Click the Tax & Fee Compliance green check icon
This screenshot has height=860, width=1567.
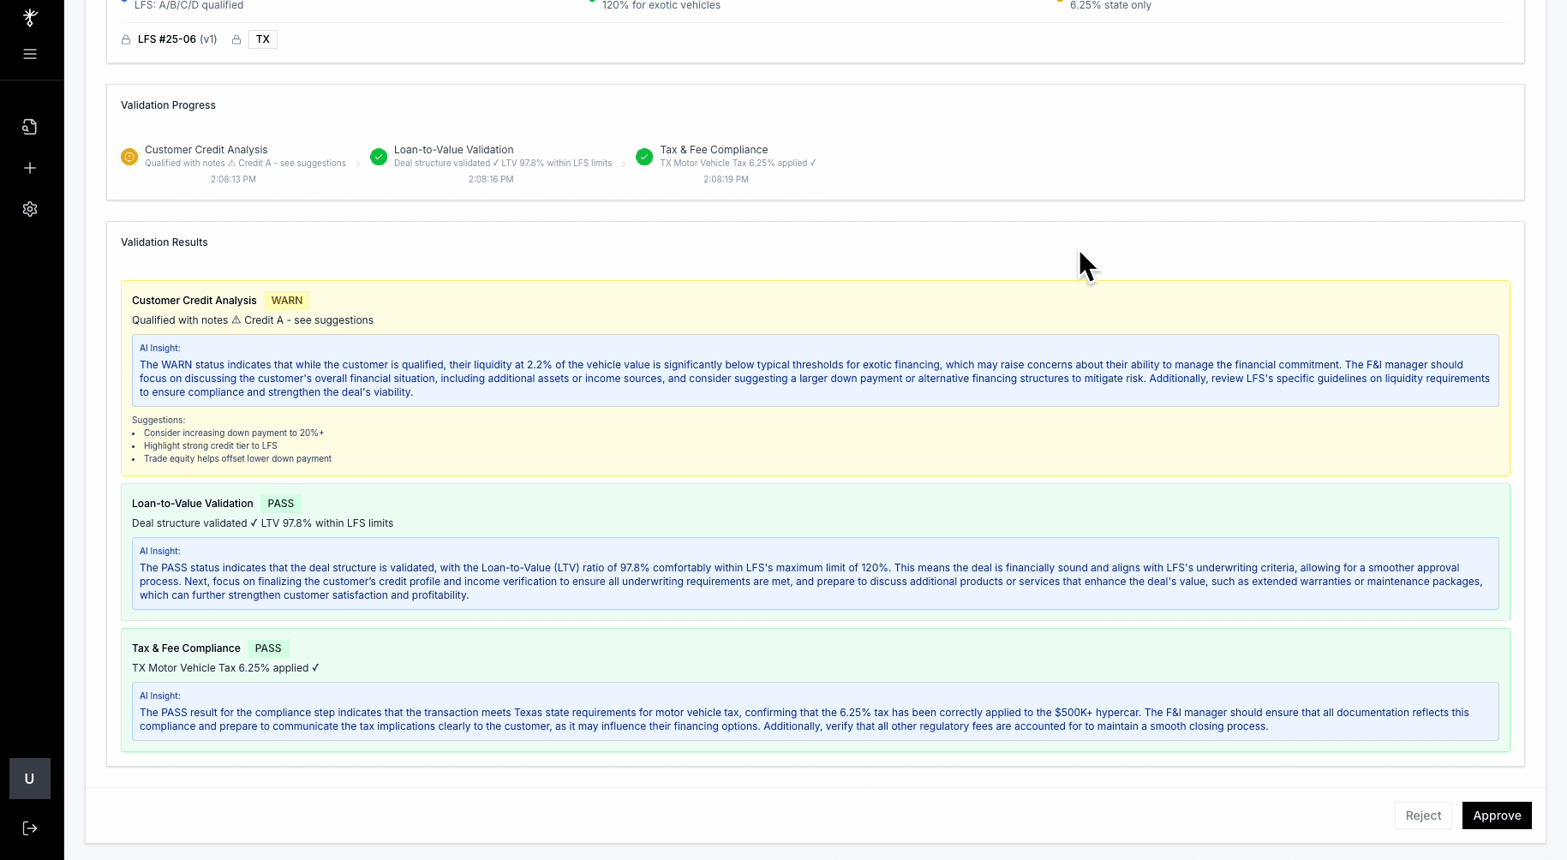[x=644, y=157]
